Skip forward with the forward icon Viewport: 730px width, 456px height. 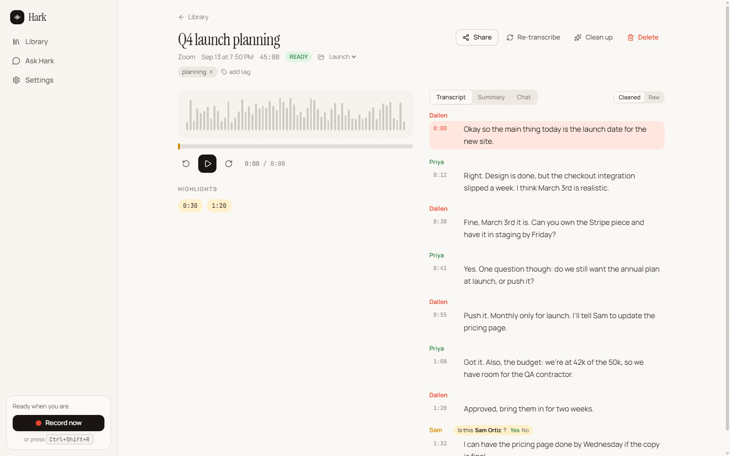(229, 164)
